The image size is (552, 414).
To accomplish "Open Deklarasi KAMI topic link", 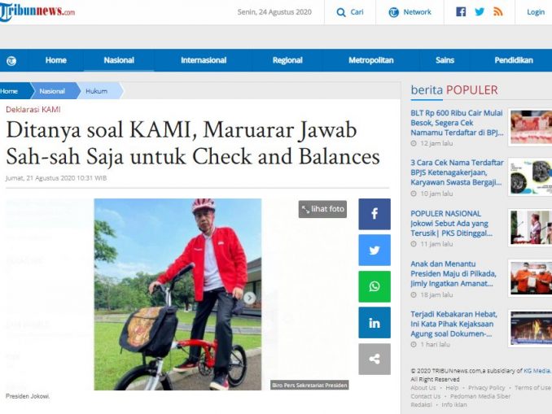I will 33,109.
